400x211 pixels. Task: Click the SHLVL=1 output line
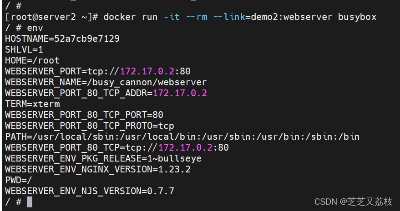[24, 50]
